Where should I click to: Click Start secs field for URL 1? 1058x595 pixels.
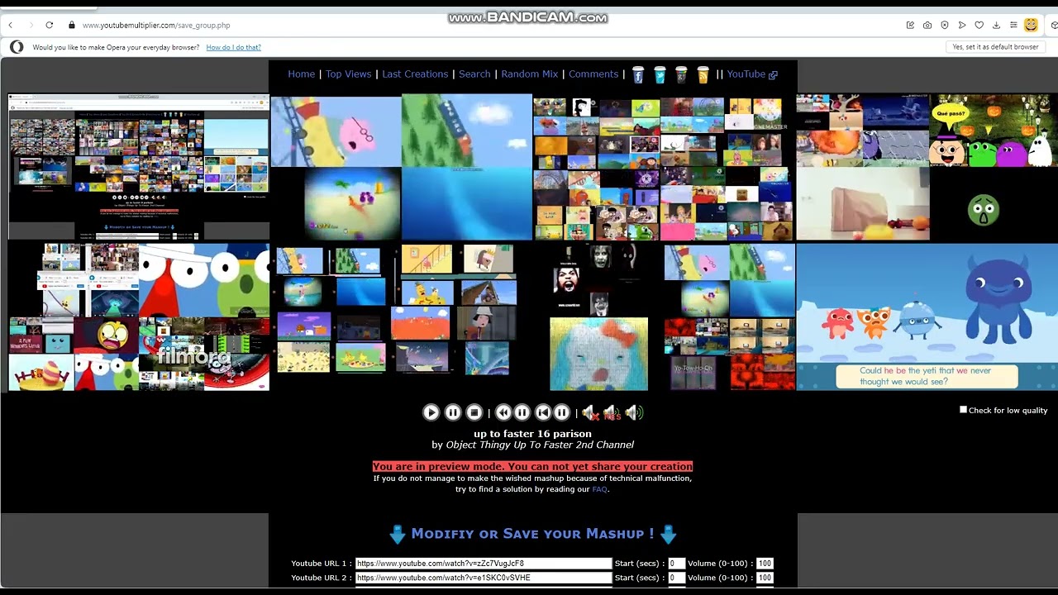(x=676, y=564)
